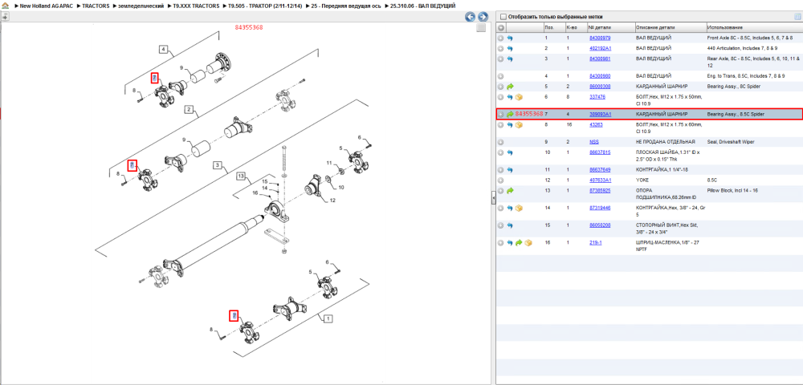Open next diagram with right arrow button
This screenshot has height=385, width=803.
[481, 16]
